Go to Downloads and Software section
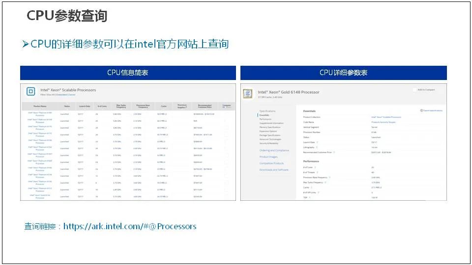The height and width of the screenshot is (265, 472). tap(274, 170)
